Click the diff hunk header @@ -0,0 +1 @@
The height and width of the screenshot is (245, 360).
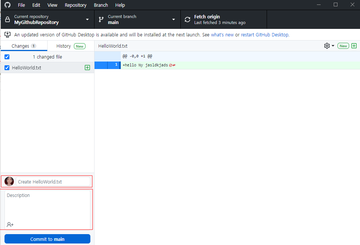coord(137,56)
